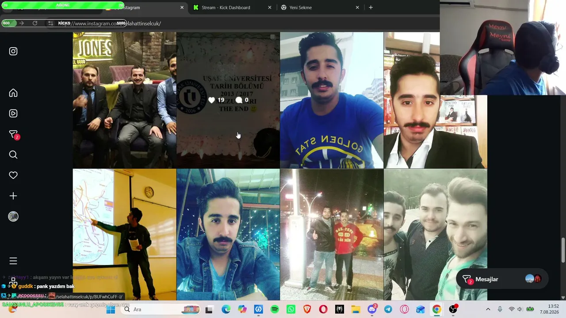This screenshot has height=318, width=566.
Task: Launch Brave browser from the taskbar
Action: click(x=307, y=310)
